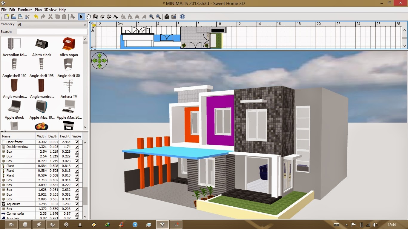Open the 3D view menu

click(x=50, y=10)
